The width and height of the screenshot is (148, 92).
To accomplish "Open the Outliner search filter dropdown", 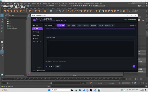I will [x=26, y=18].
